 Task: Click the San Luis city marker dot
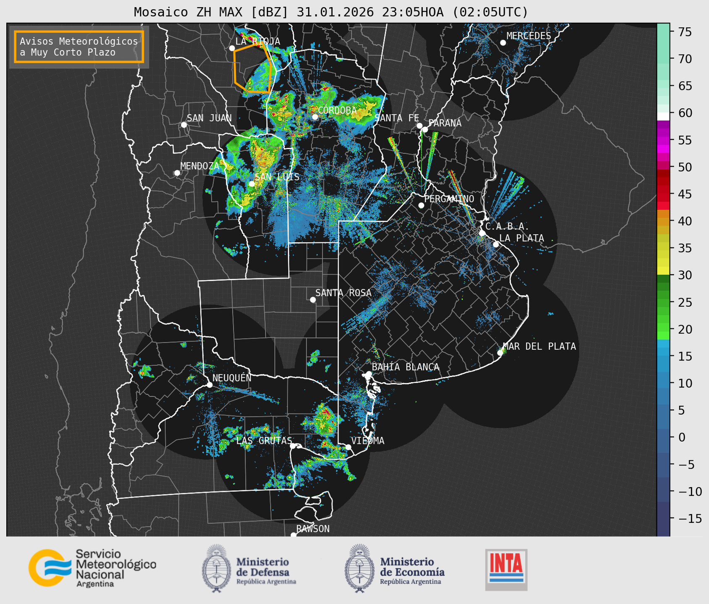(x=251, y=184)
